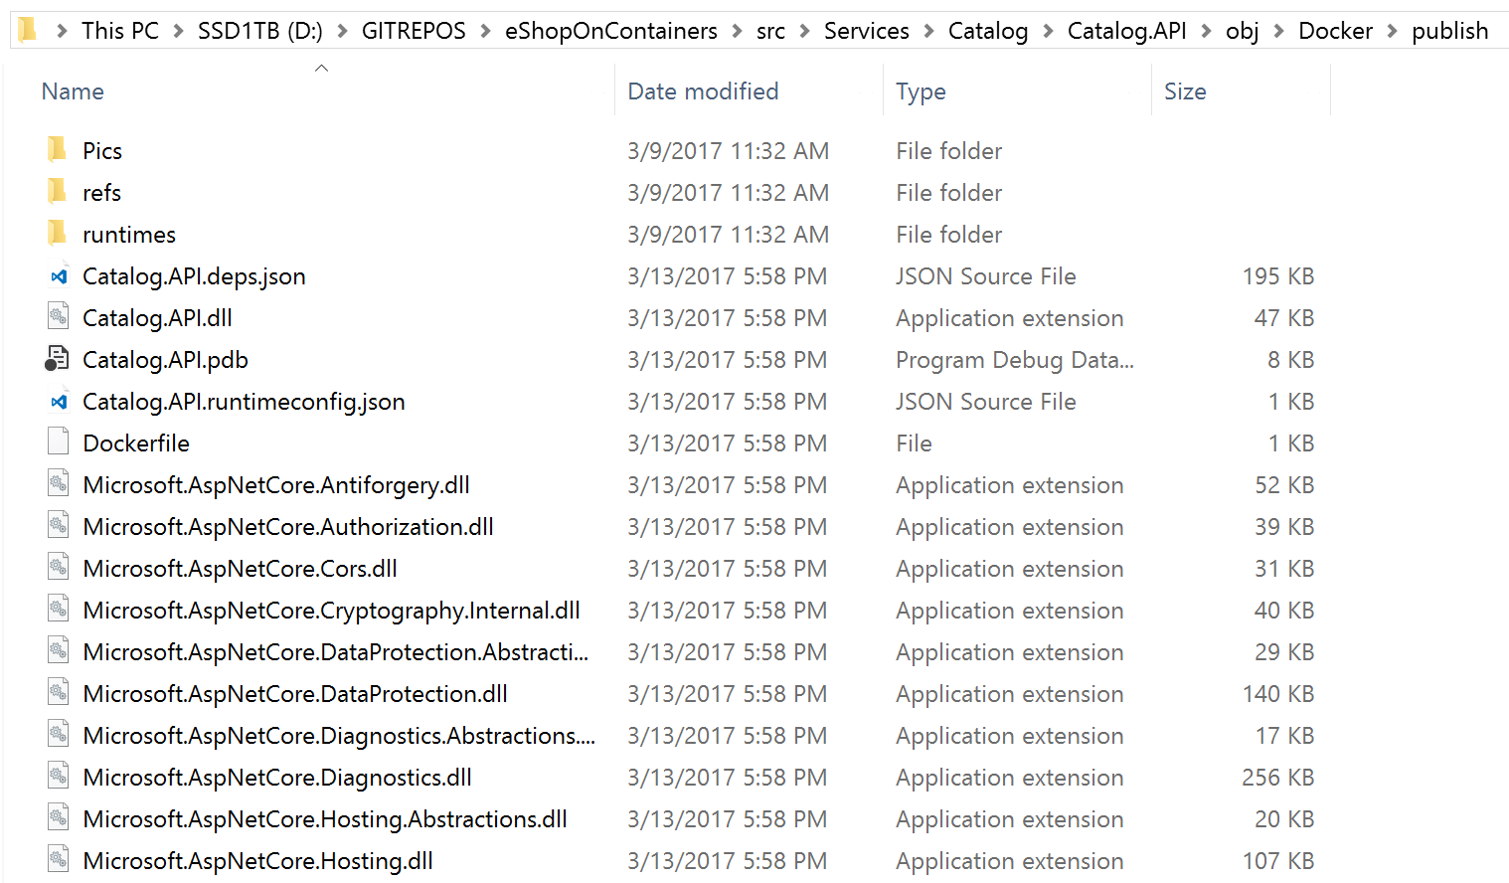This screenshot has width=1509, height=883.
Task: Go to Catalog.API breadcrumb folder
Action: (x=1126, y=32)
